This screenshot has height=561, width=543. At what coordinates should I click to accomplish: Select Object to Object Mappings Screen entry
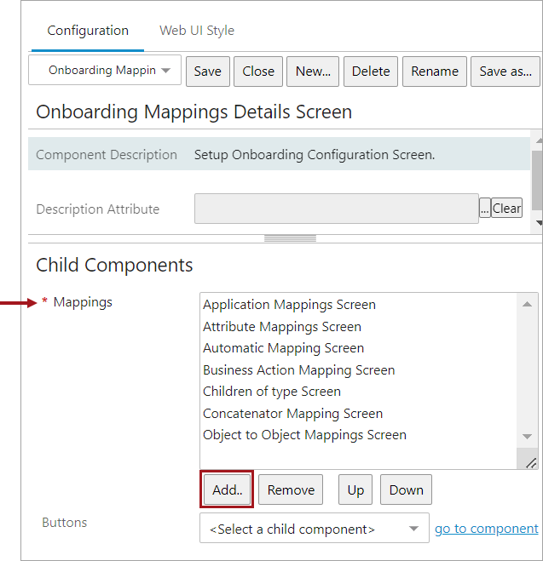(x=304, y=435)
